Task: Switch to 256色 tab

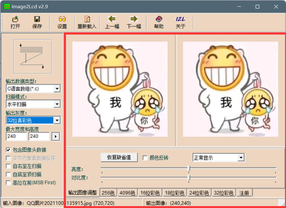Action: click(108, 193)
